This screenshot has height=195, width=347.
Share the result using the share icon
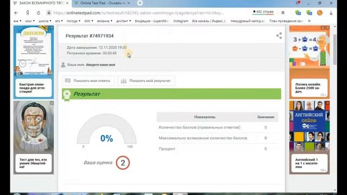279,36
